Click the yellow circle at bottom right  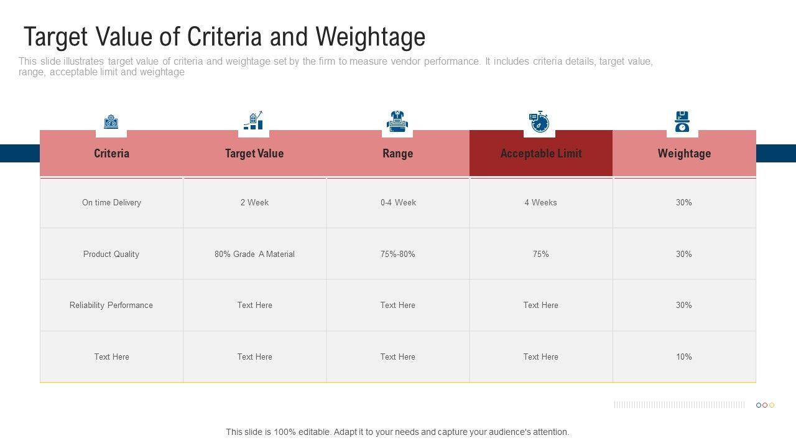tap(772, 405)
